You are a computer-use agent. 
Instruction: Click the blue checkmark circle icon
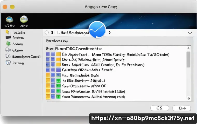[x=97, y=30]
